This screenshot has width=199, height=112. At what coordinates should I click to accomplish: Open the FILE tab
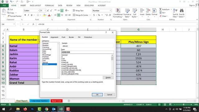[4, 6]
